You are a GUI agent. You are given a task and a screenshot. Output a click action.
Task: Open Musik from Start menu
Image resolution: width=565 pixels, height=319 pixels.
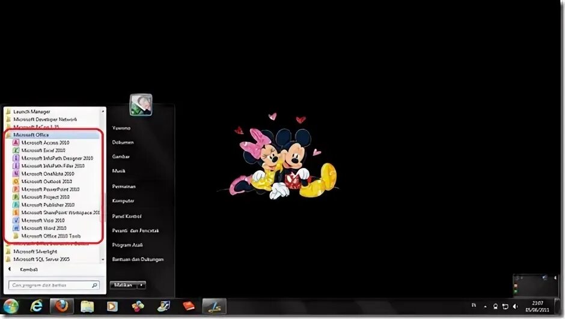pyautogui.click(x=118, y=171)
